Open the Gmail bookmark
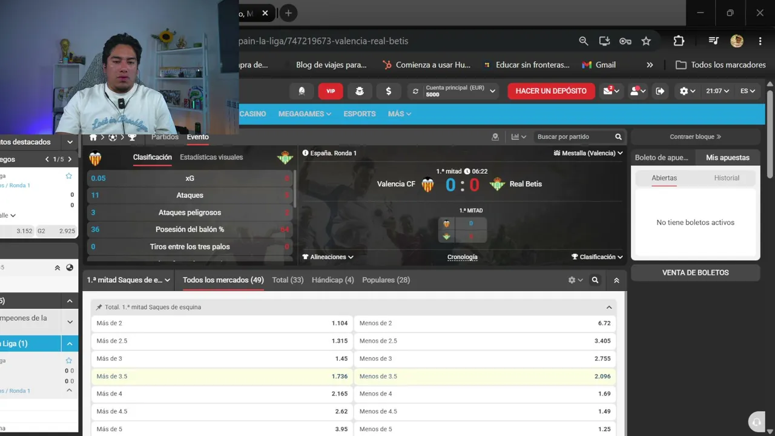 (599, 65)
